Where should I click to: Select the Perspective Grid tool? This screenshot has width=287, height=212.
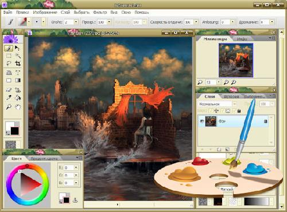9,73
